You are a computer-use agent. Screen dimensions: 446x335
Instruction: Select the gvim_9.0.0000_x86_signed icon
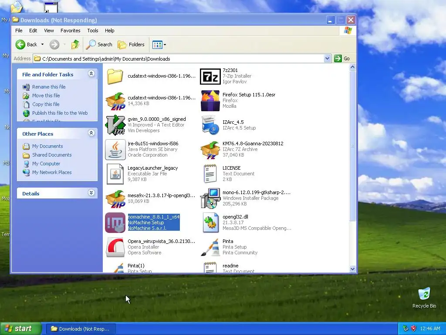point(115,125)
